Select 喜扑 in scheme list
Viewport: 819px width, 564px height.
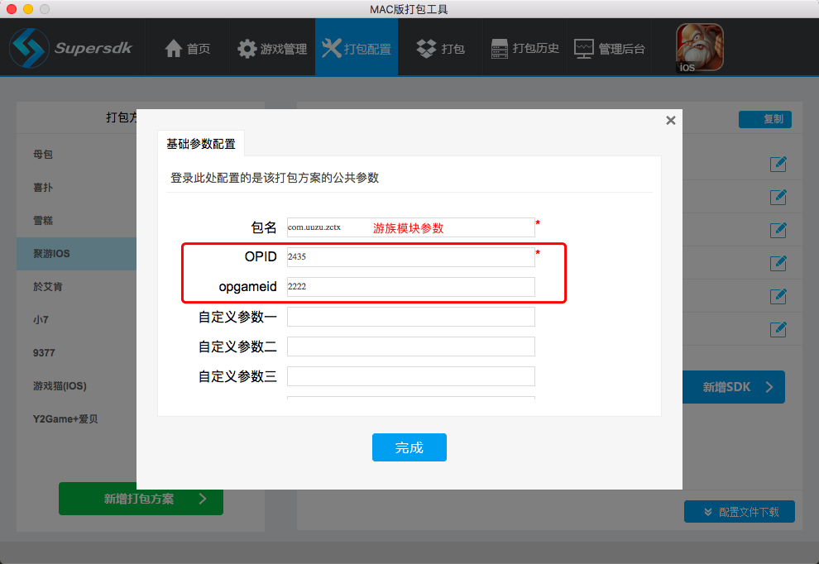(76, 188)
